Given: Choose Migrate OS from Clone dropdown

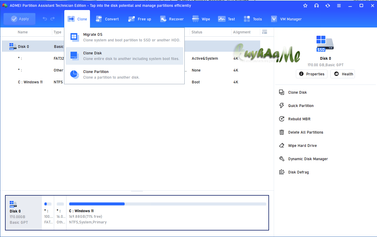Looking at the screenshot, I should [x=124, y=37].
